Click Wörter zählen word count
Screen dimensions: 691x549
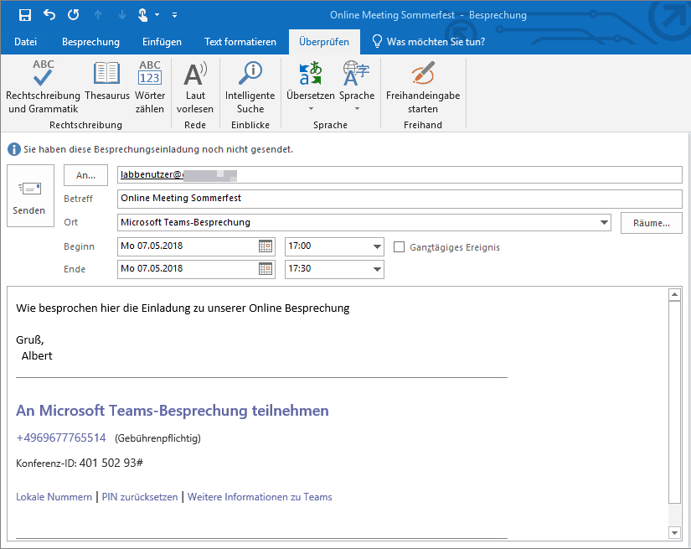coord(150,87)
